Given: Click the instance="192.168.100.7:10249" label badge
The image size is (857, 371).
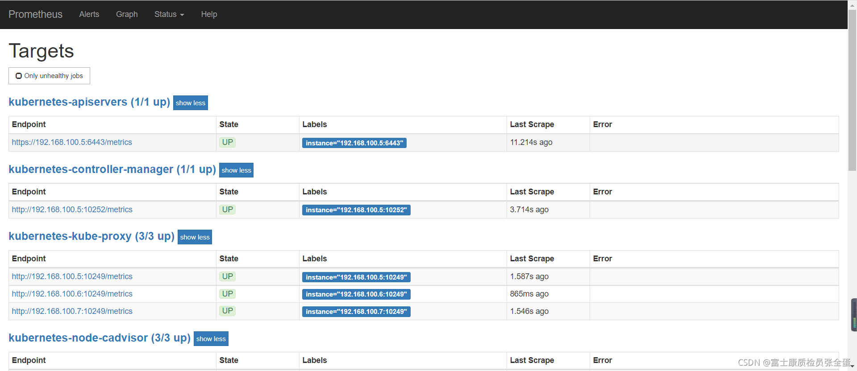Looking at the screenshot, I should pos(356,312).
